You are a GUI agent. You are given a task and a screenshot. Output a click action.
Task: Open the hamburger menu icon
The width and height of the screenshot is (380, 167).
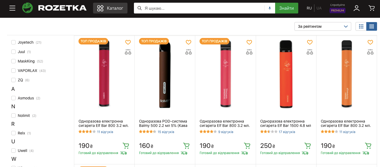coord(12,8)
